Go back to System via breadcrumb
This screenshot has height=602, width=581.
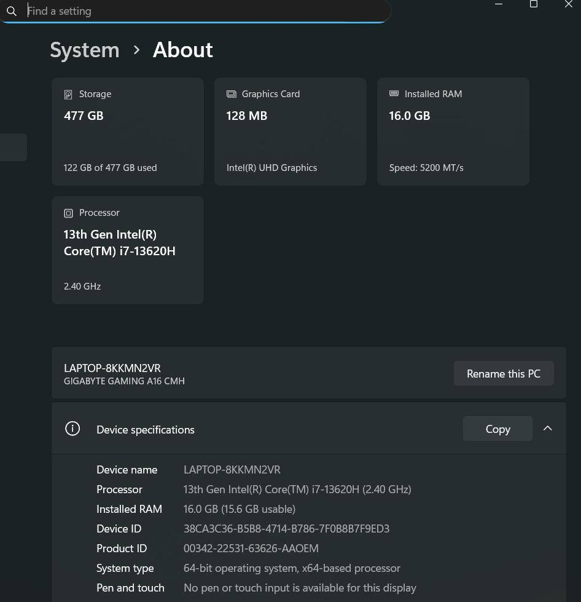click(x=85, y=50)
